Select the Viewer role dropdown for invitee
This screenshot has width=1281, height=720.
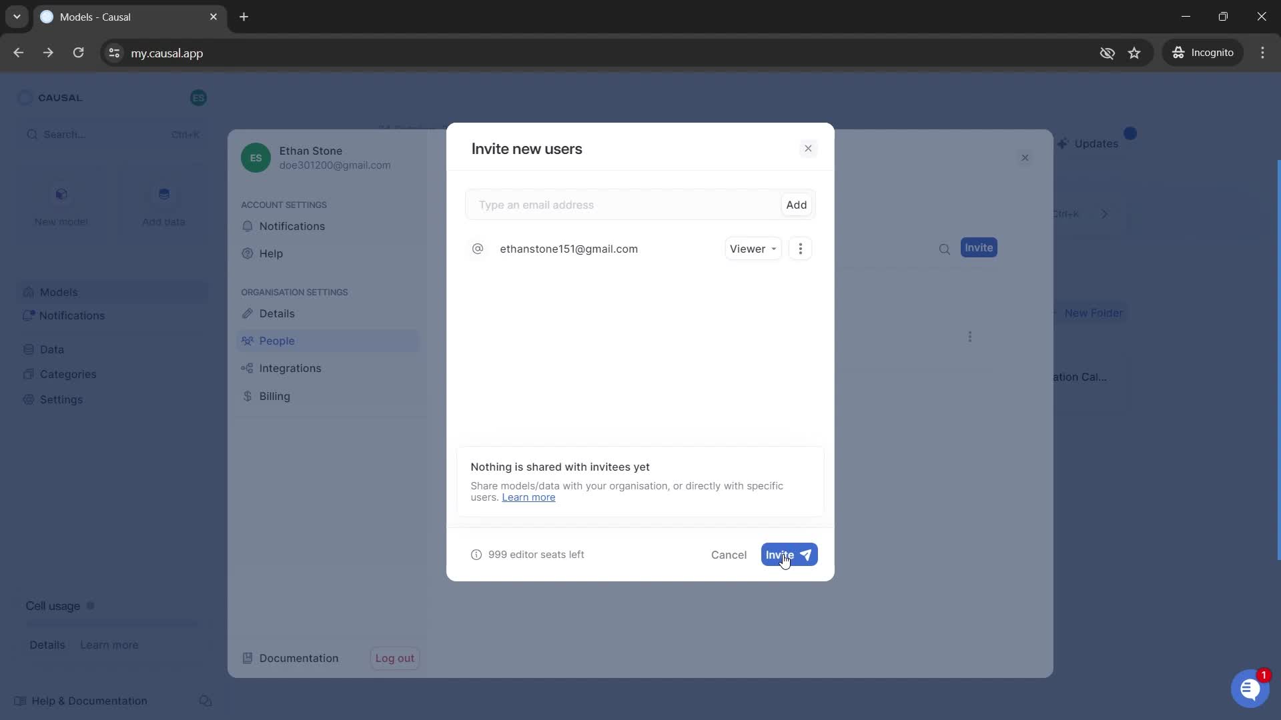752,249
